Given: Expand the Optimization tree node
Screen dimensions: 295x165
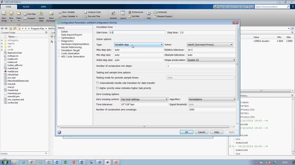Looking at the screenshot, I should tap(59, 38).
